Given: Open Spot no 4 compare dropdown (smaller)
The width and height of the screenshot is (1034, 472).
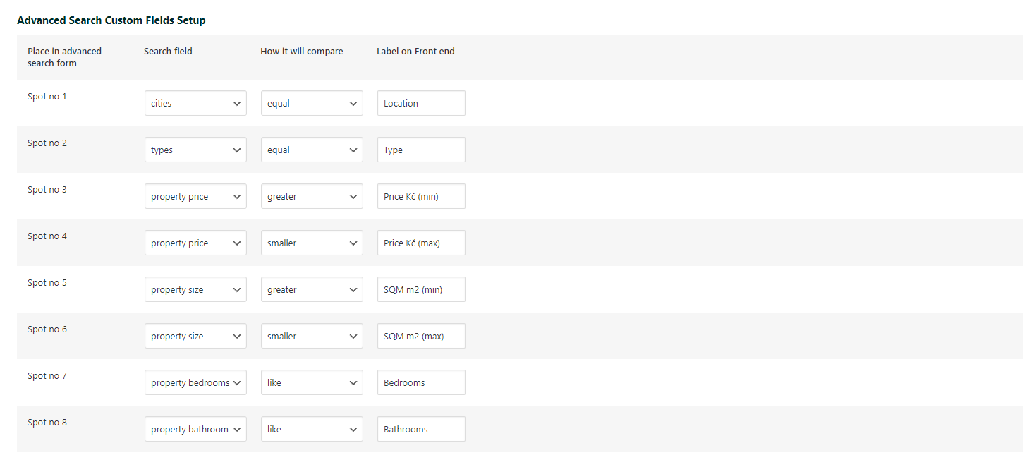Looking at the screenshot, I should (312, 243).
